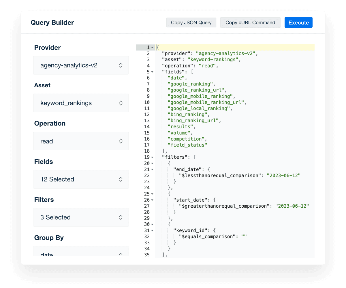Collapse the Group By date selector
The width and height of the screenshot is (346, 288).
81,253
